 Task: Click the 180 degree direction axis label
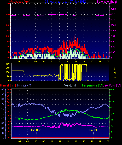tap(8, 72)
